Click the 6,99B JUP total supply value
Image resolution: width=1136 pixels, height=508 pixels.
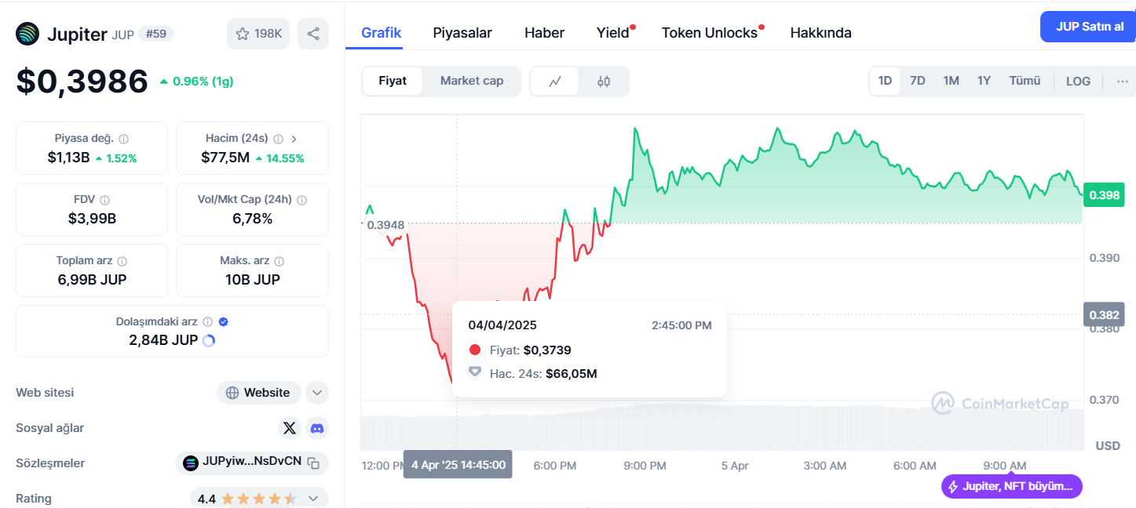click(x=92, y=280)
